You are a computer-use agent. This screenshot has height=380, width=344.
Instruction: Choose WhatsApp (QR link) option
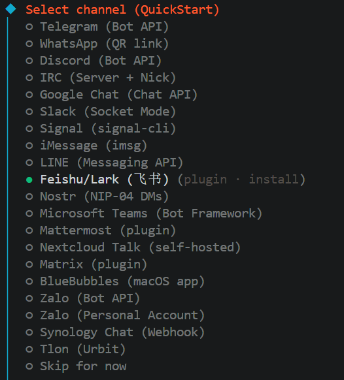click(97, 44)
